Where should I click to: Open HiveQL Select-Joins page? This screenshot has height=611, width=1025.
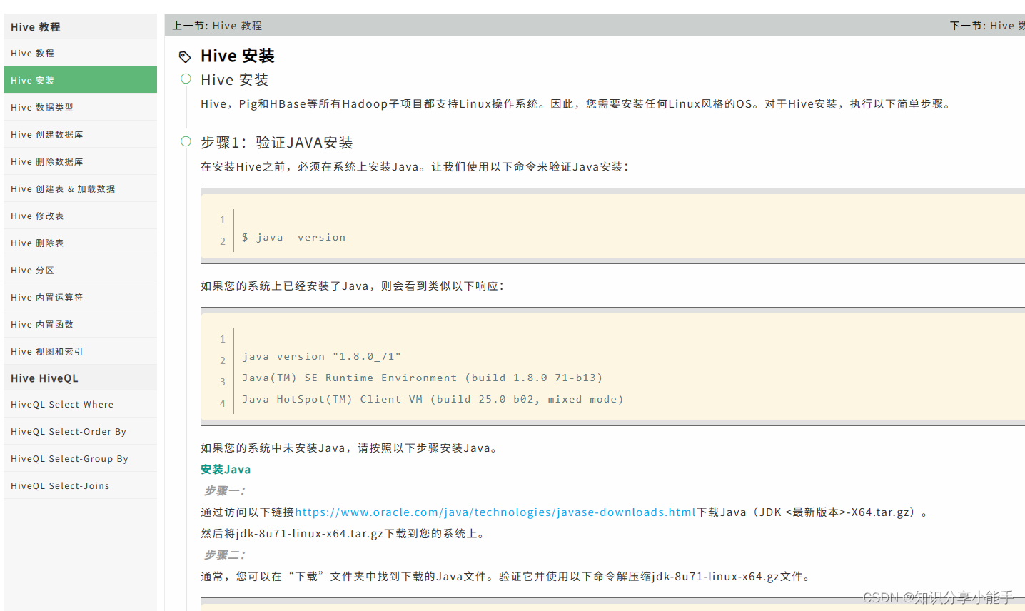coord(80,485)
